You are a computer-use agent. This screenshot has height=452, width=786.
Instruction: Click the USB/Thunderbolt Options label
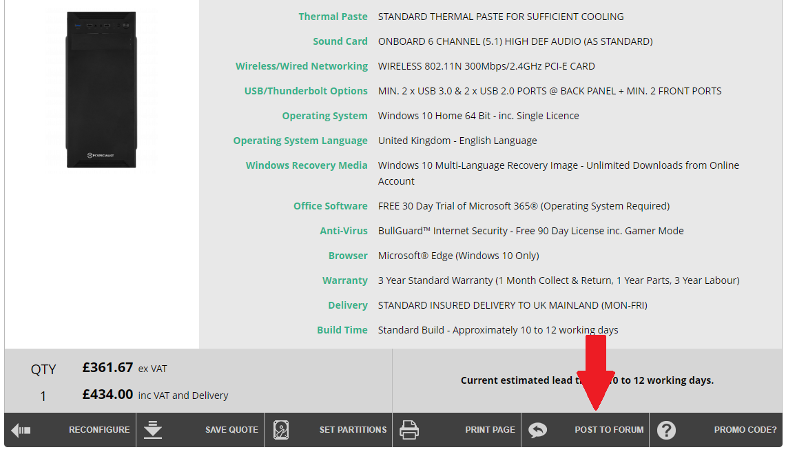pos(306,91)
